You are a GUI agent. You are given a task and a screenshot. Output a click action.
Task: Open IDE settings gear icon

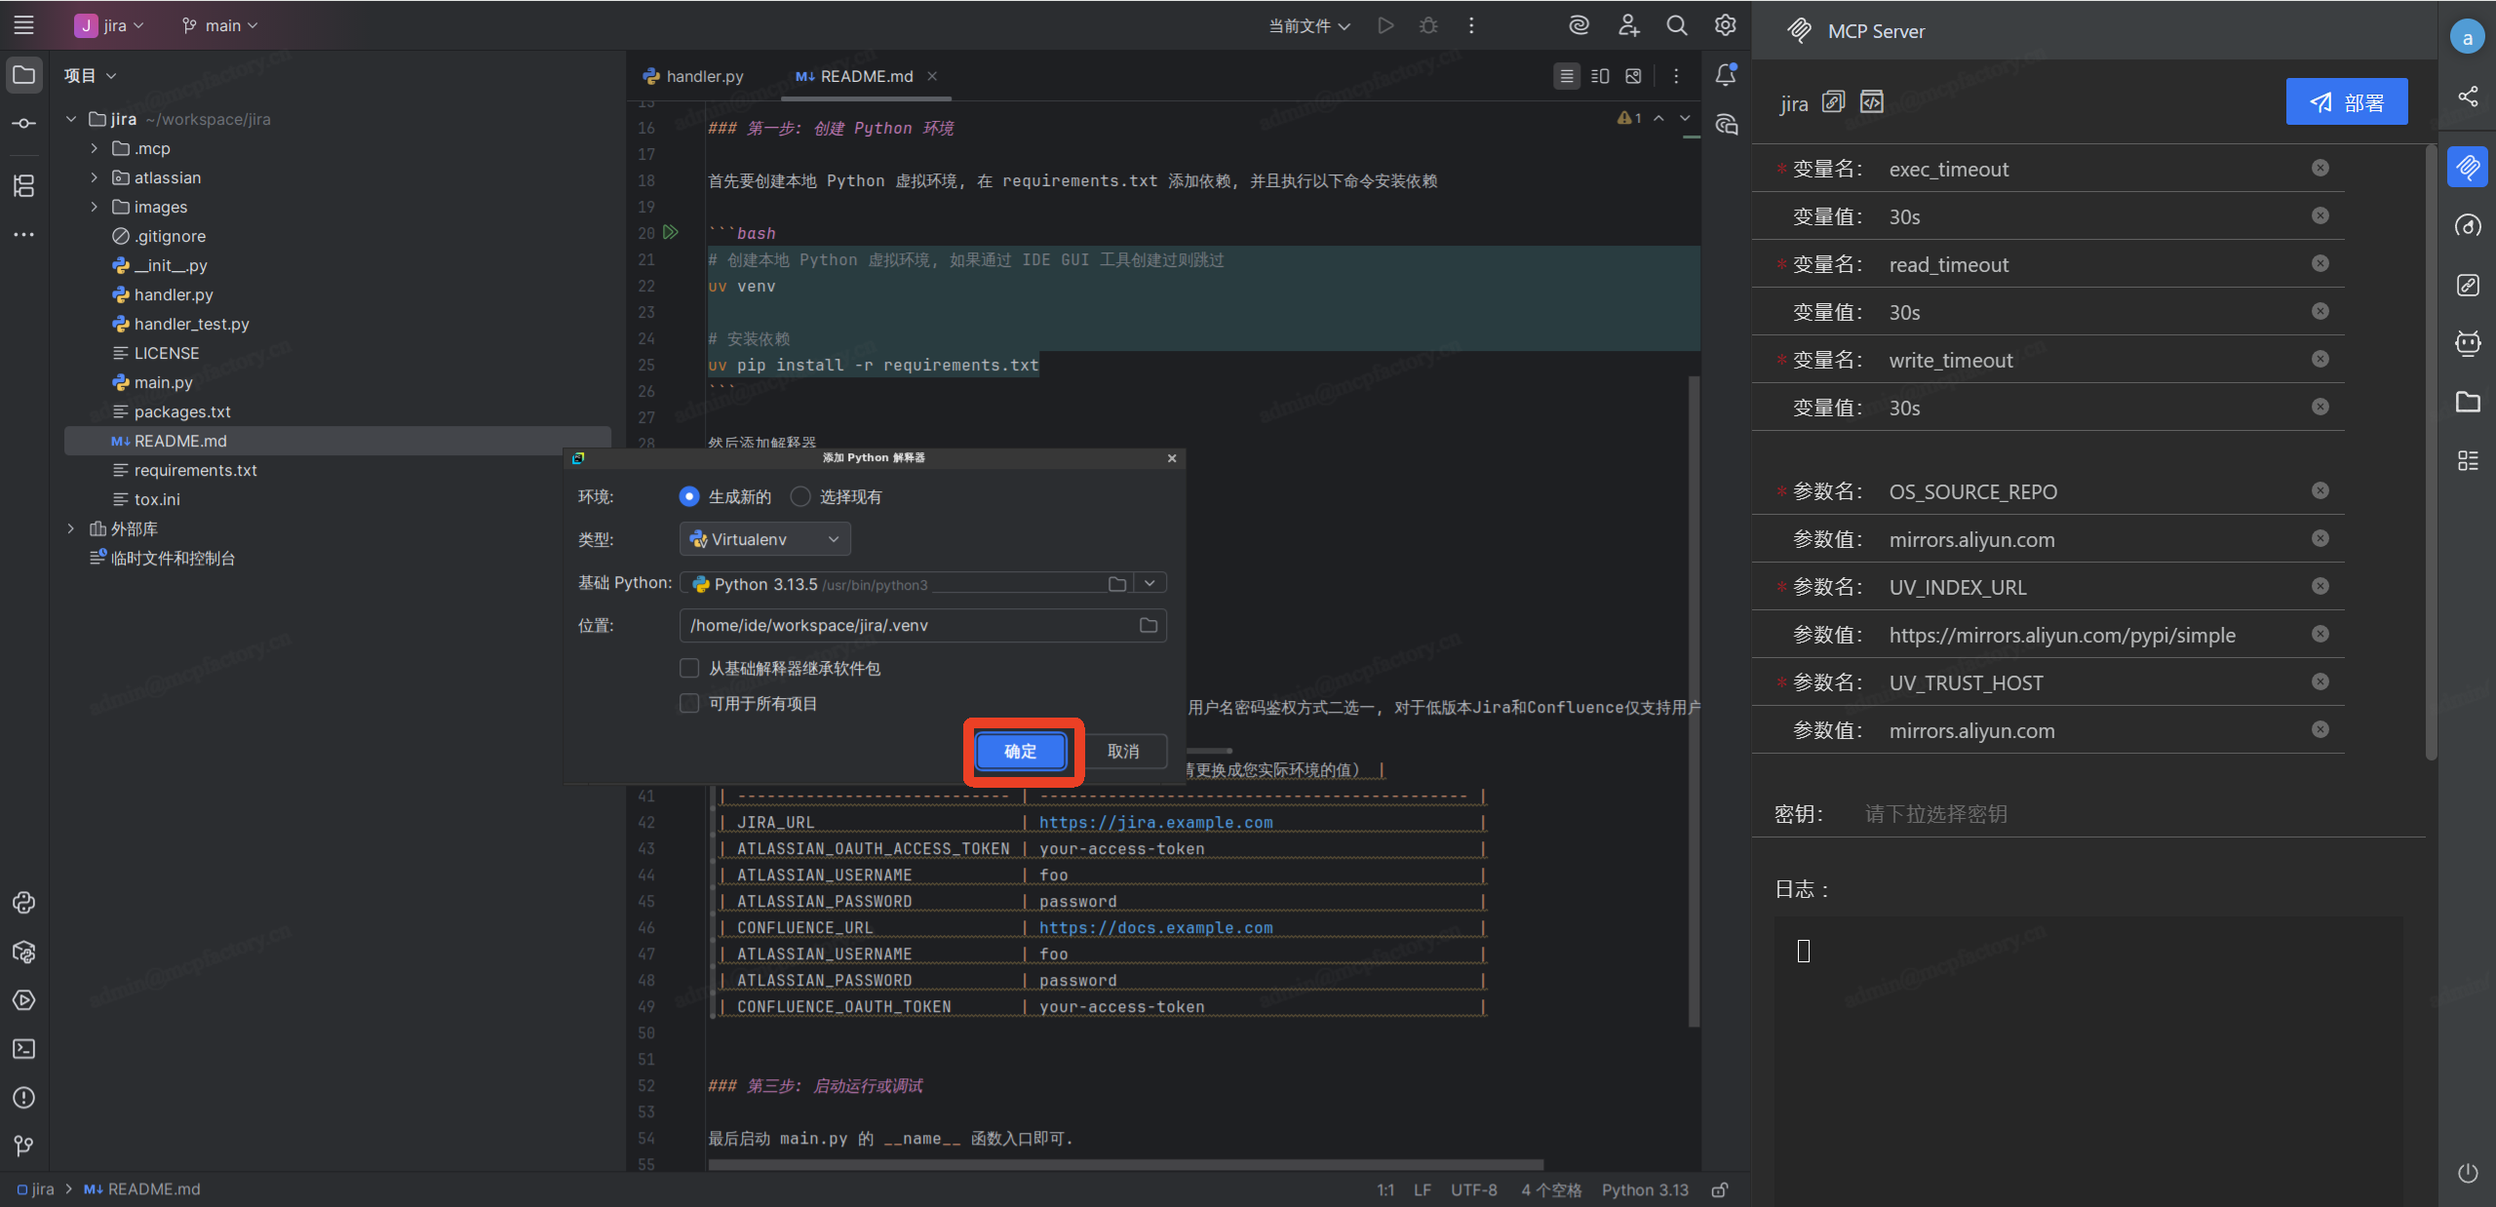click(1725, 26)
